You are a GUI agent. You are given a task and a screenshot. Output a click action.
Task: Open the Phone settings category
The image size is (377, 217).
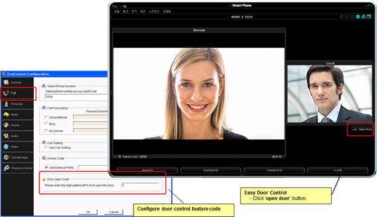pos(17,125)
